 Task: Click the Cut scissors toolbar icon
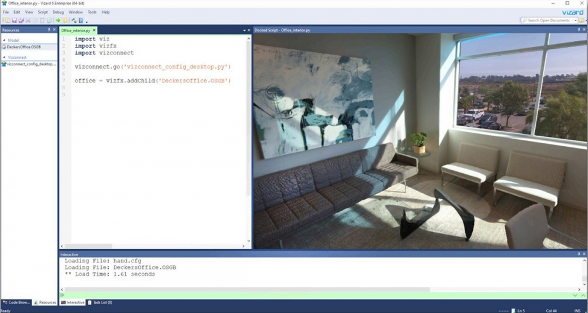tap(28, 21)
